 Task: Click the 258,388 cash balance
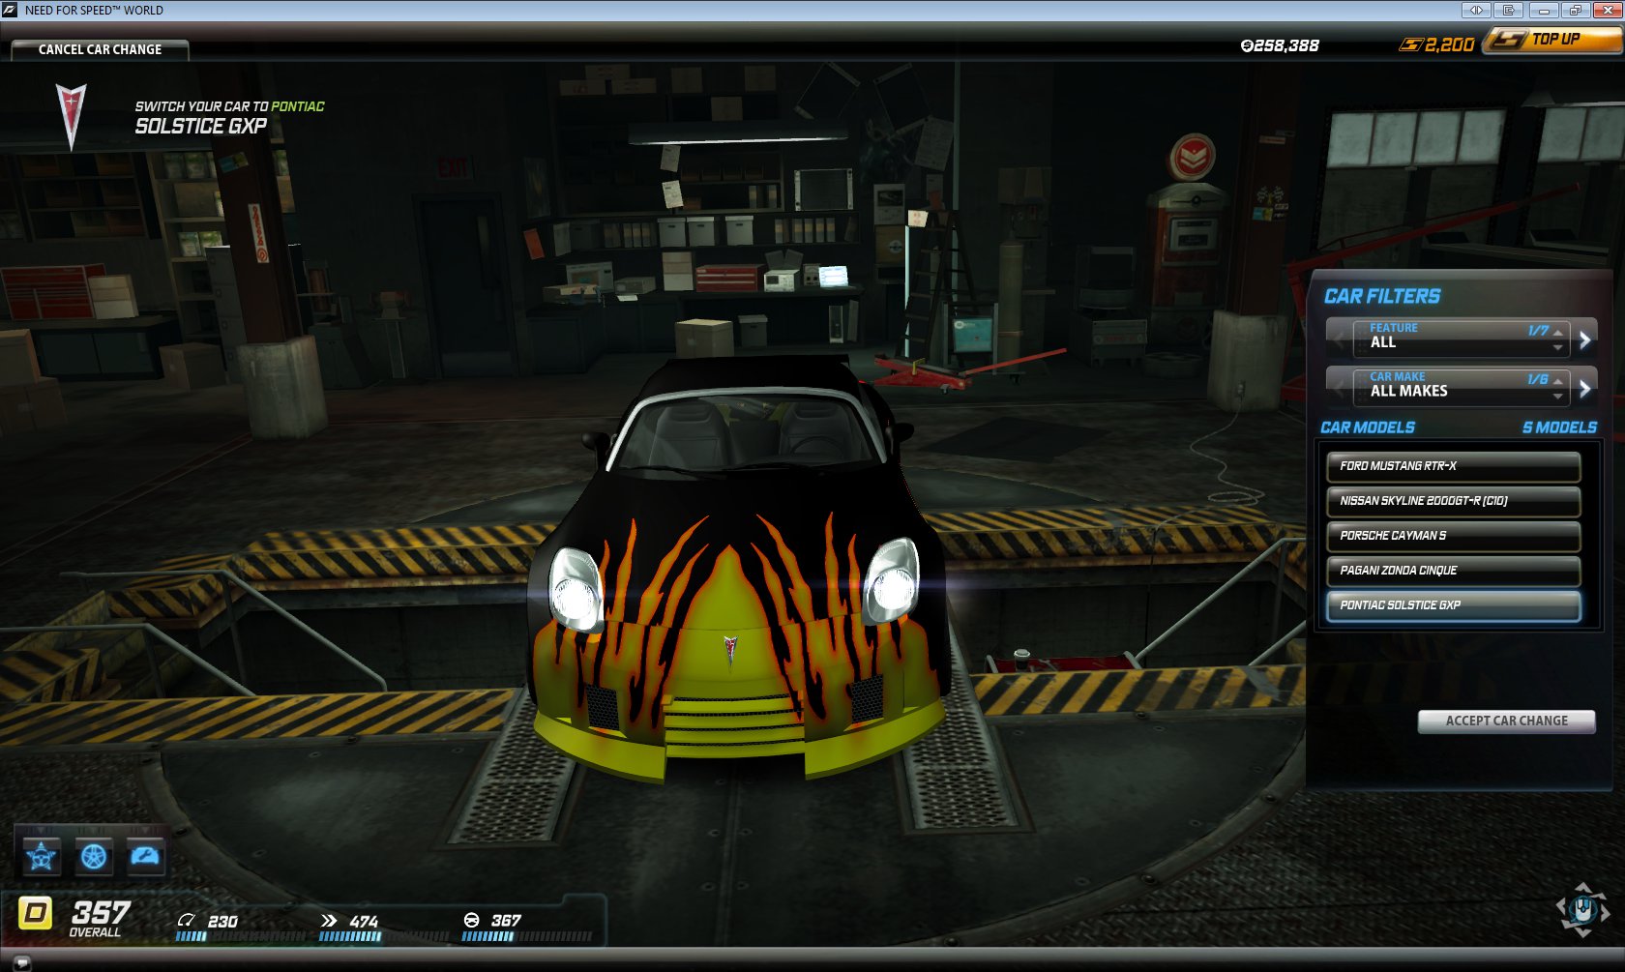(x=1286, y=45)
